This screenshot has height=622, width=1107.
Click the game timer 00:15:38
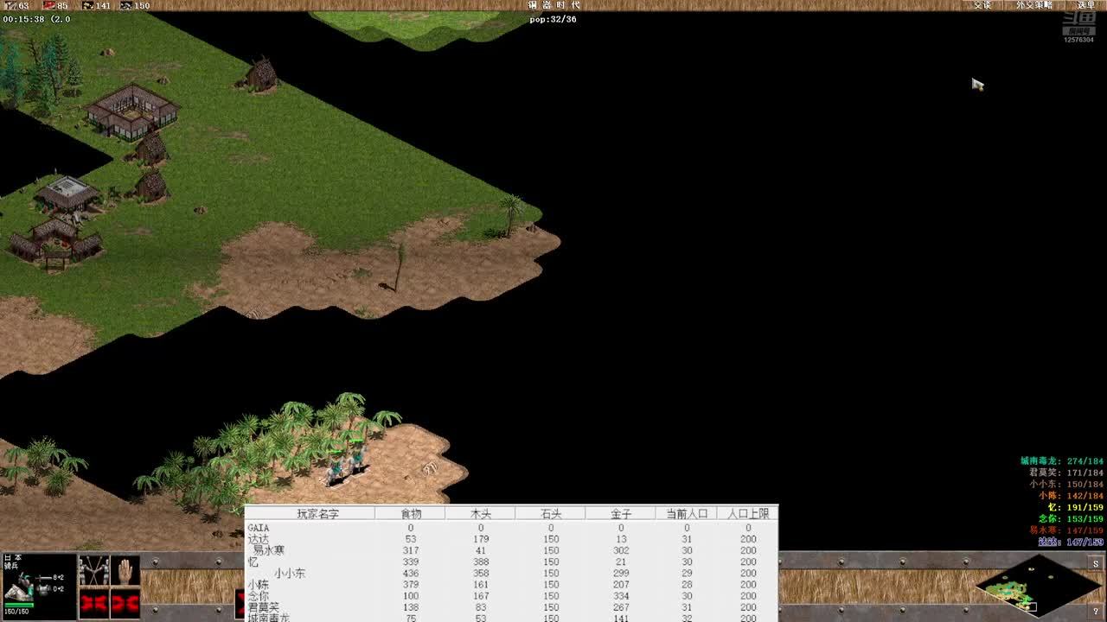point(23,19)
